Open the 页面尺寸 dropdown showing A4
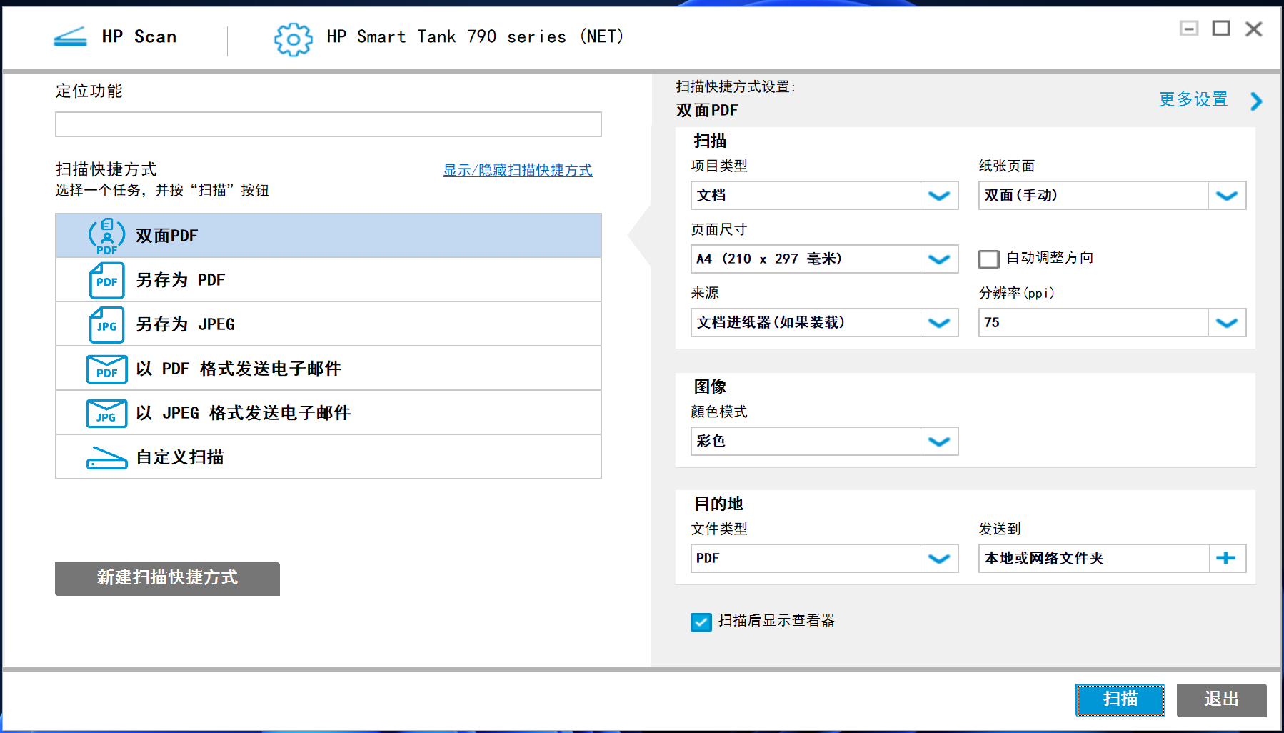Image resolution: width=1284 pixels, height=733 pixels. point(938,259)
